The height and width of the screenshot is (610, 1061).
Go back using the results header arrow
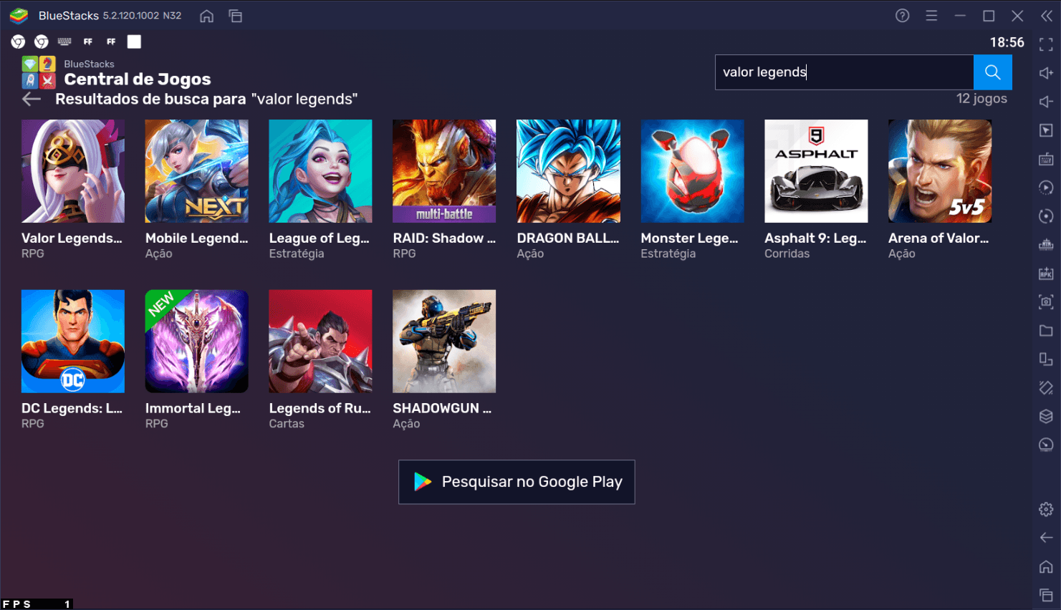coord(32,100)
